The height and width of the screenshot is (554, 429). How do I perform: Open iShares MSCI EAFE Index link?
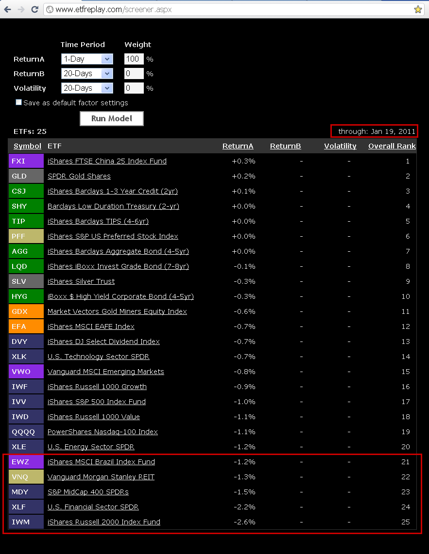coord(91,326)
